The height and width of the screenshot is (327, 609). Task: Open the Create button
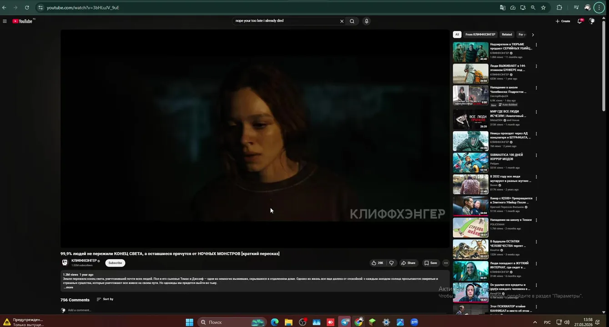[x=563, y=21]
